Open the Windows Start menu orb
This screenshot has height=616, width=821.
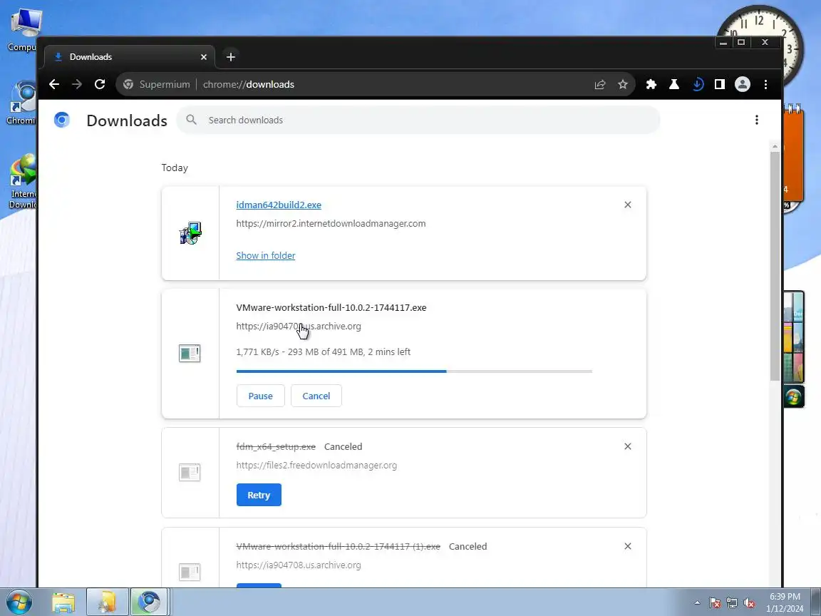point(19,602)
